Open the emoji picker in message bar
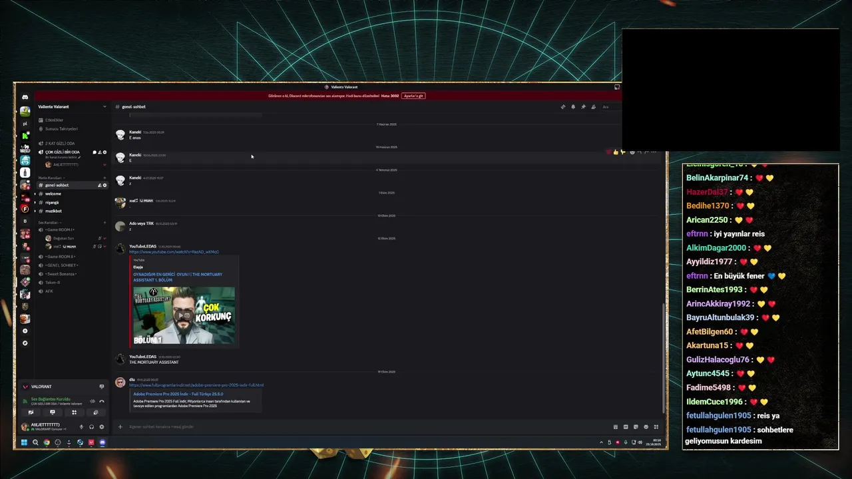 pos(646,426)
